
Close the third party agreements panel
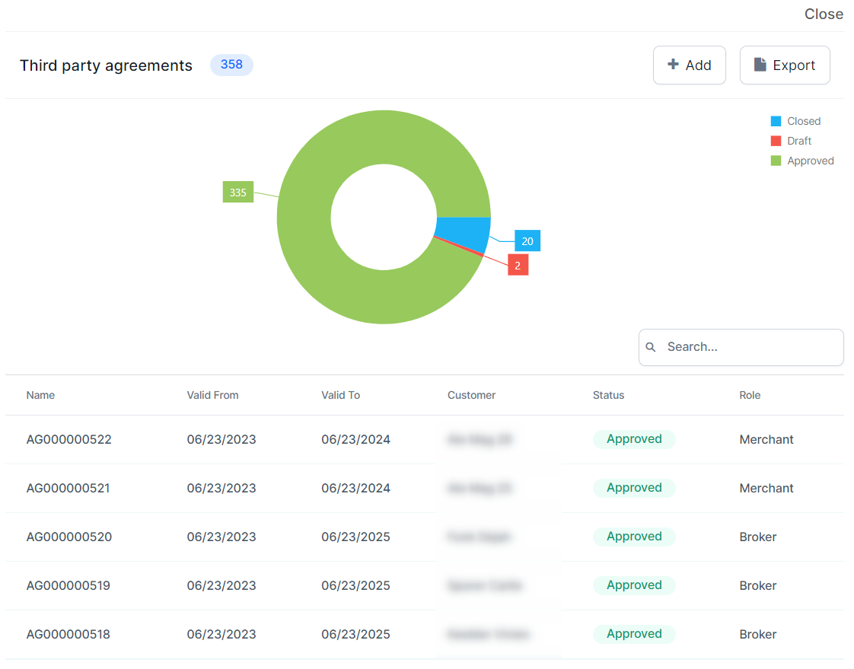click(x=824, y=14)
